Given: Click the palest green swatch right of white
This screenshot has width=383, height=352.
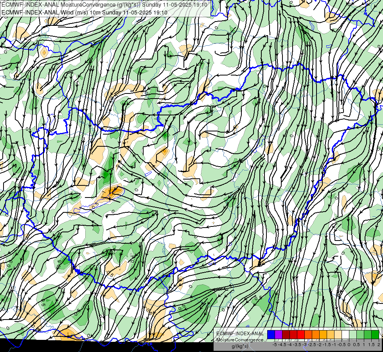Looking at the screenshot, I should (x=353, y=334).
